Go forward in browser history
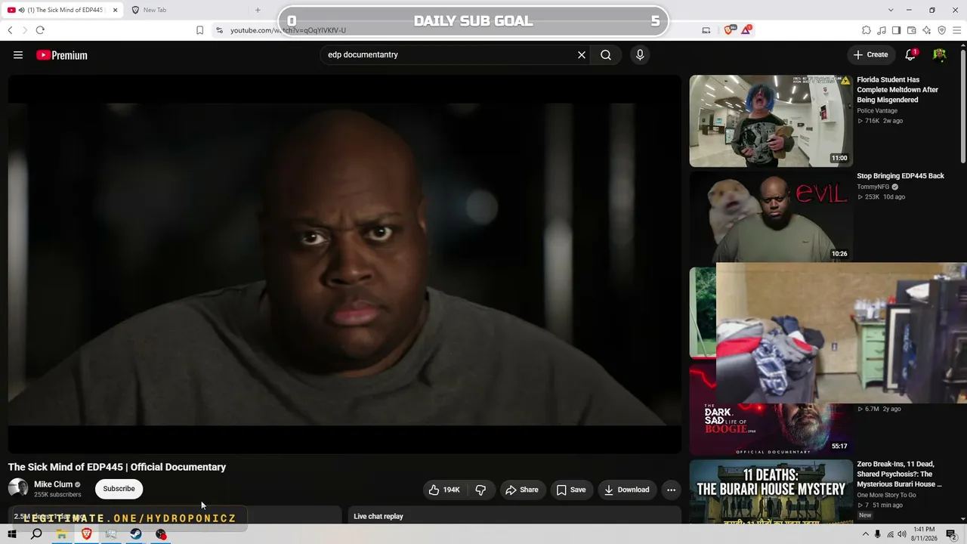 24,30
